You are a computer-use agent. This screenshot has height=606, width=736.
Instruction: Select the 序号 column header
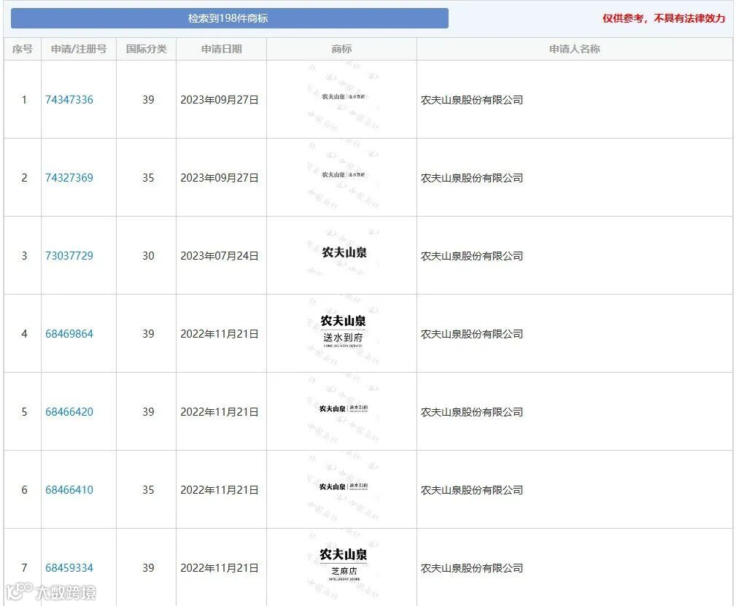[x=22, y=49]
